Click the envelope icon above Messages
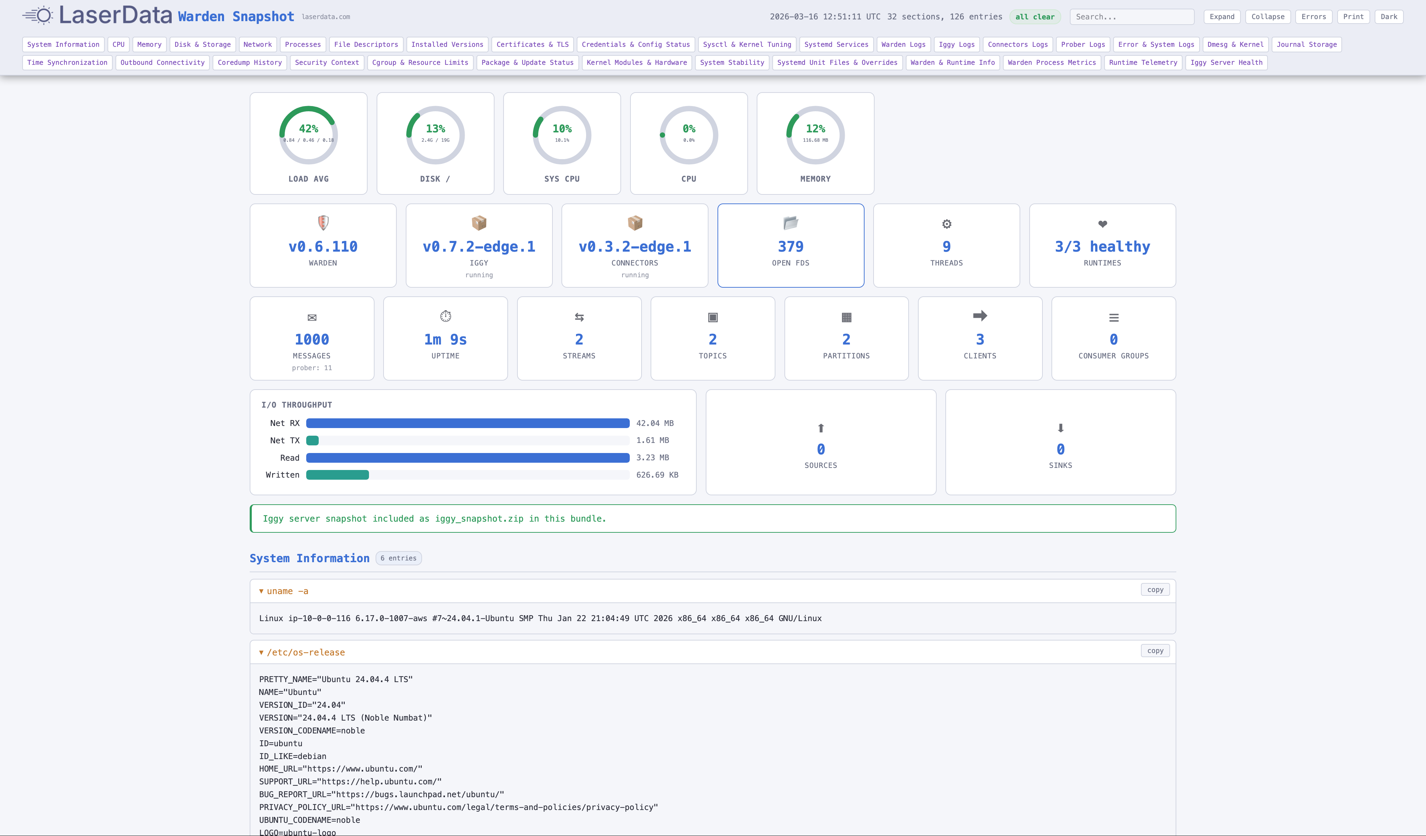This screenshot has width=1426, height=836. tap(312, 317)
